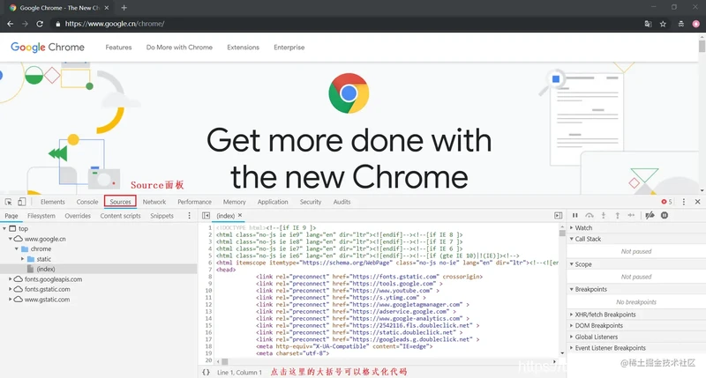The width and height of the screenshot is (706, 378).
Task: Click the translate page icon
Action: pyautogui.click(x=648, y=24)
